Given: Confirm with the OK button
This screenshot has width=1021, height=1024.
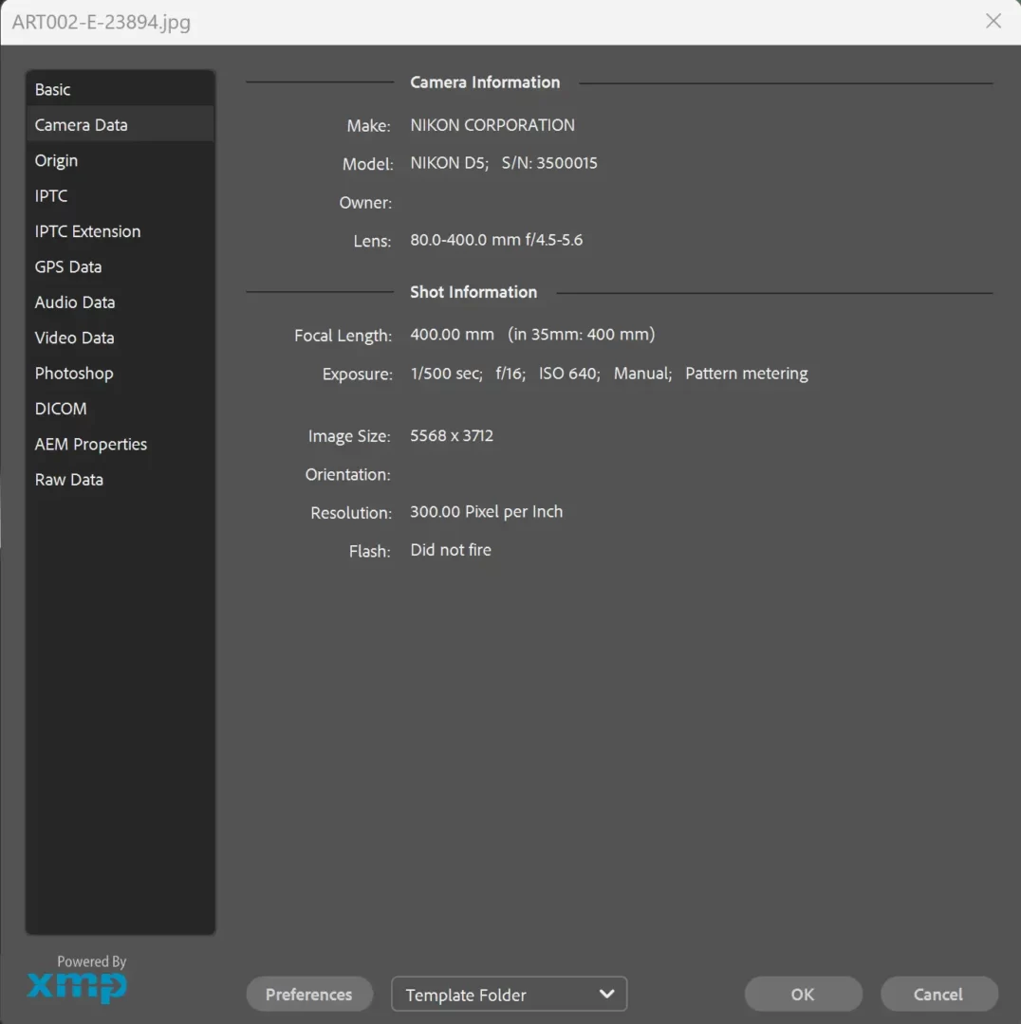Looking at the screenshot, I should pyautogui.click(x=803, y=994).
